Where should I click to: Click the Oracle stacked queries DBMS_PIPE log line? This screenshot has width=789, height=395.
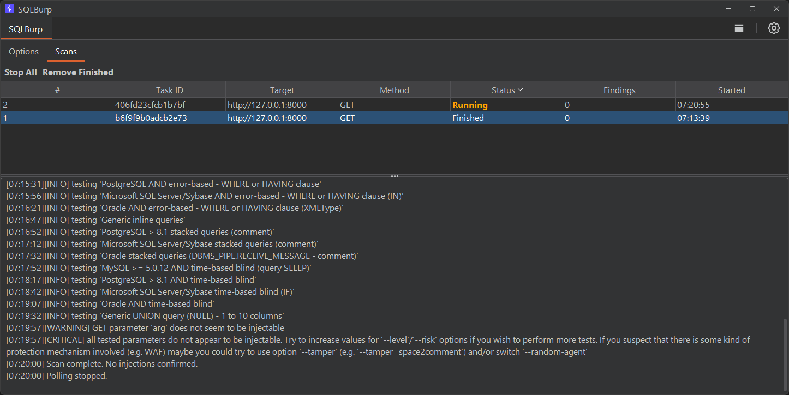tap(182, 256)
